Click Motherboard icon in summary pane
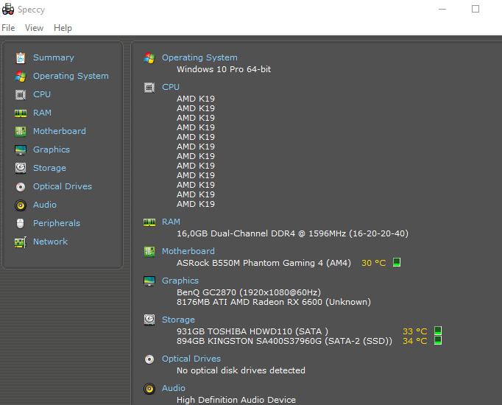The height and width of the screenshot is (405, 502). click(149, 252)
